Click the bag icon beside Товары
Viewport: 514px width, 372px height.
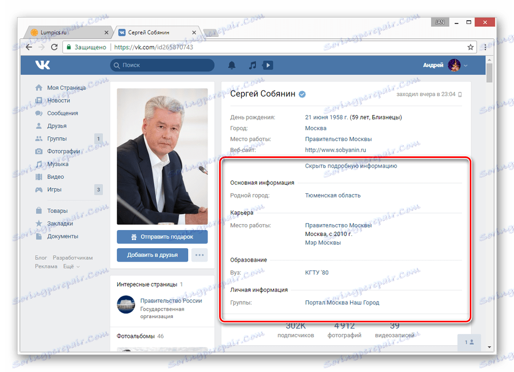click(x=39, y=211)
